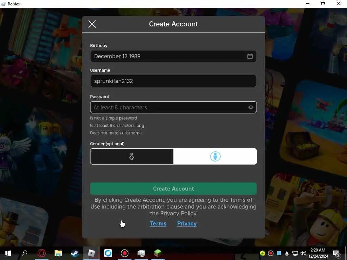
Task: Click the 'Password' field label
Action: tap(100, 96)
